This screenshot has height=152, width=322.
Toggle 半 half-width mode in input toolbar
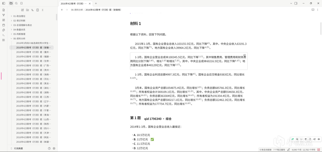(x=306, y=139)
